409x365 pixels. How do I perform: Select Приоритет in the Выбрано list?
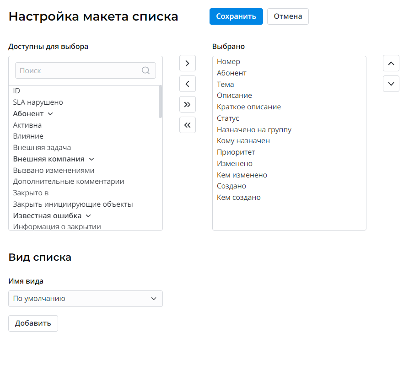point(236,152)
